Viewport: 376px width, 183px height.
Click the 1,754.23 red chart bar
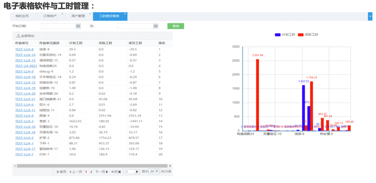point(312,106)
